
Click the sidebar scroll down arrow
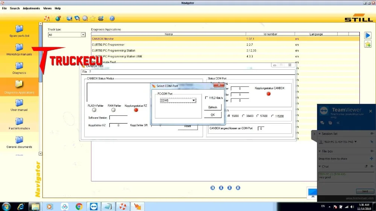click(40, 154)
